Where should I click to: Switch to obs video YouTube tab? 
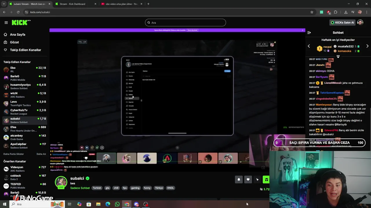pyautogui.click(x=122, y=4)
